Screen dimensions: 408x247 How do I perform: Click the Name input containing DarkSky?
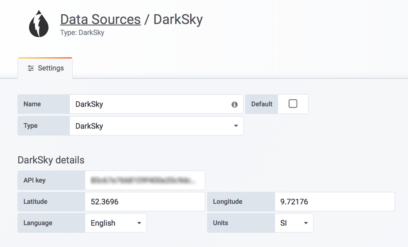tap(157, 104)
